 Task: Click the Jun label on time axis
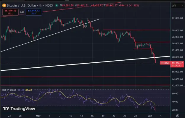pyautogui.click(x=150, y=116)
